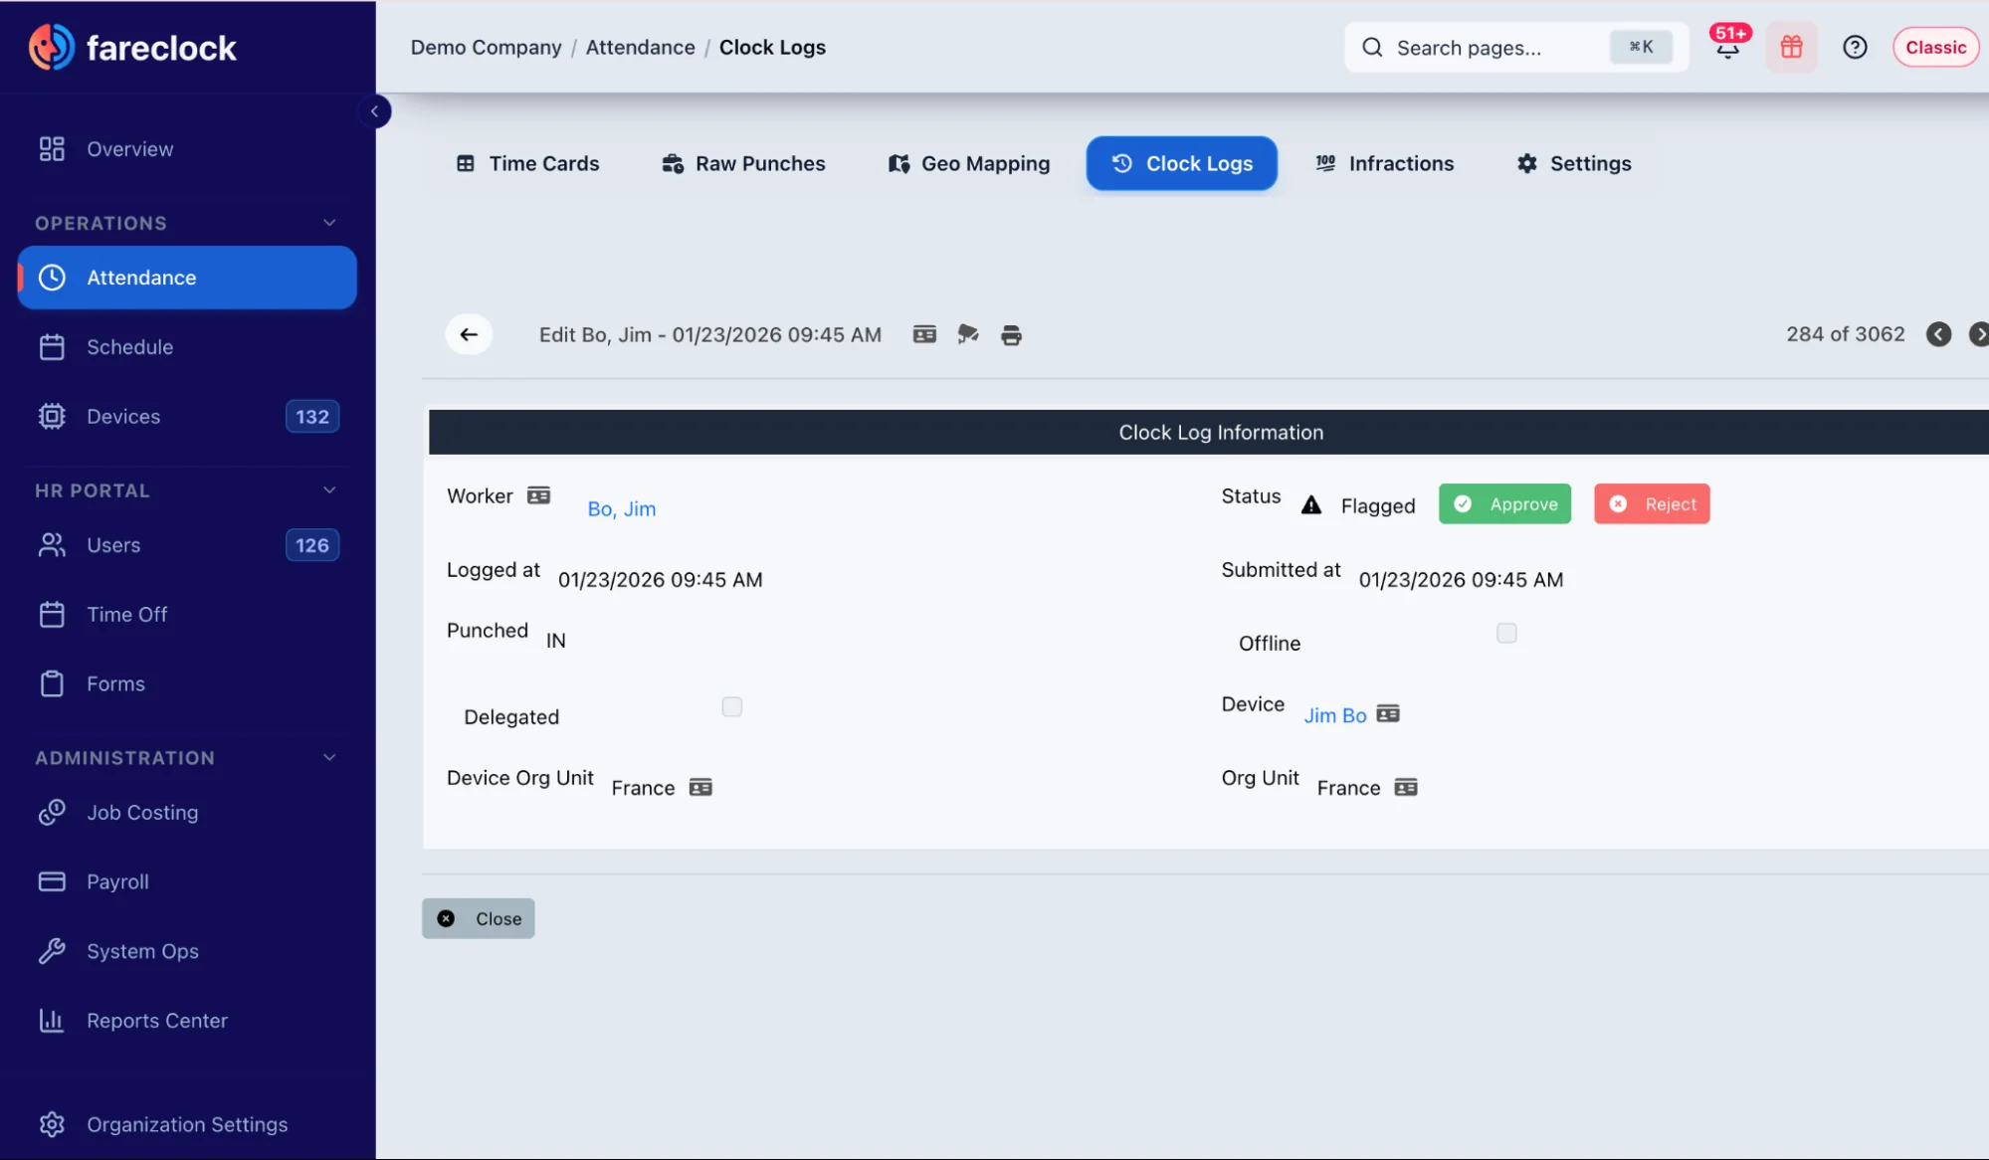Open the Settings tab
The width and height of the screenshot is (1989, 1160).
pyautogui.click(x=1574, y=163)
